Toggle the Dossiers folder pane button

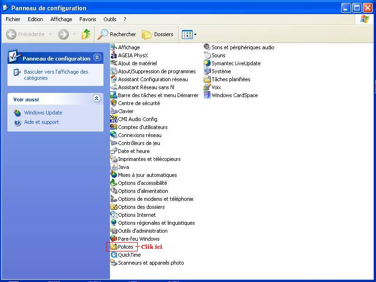[157, 34]
